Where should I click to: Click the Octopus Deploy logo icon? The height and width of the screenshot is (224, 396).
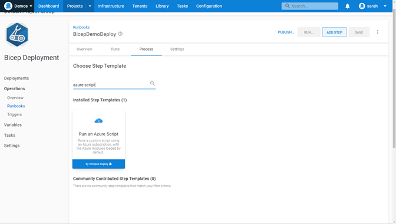(x=8, y=6)
